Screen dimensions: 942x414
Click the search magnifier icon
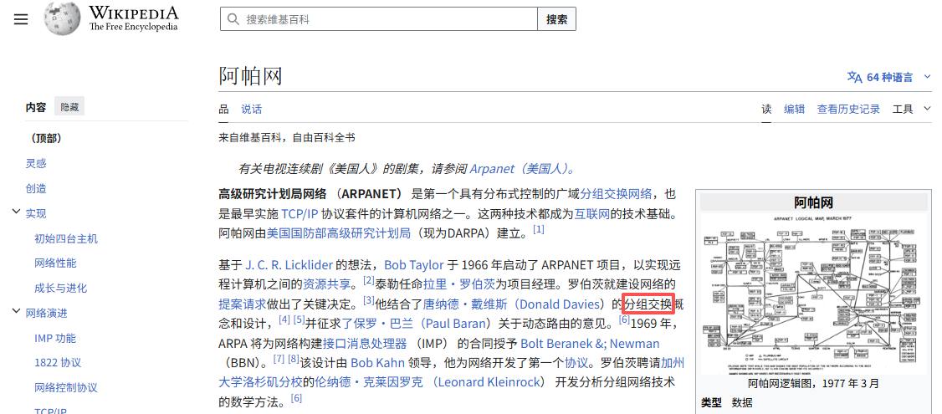pos(233,19)
